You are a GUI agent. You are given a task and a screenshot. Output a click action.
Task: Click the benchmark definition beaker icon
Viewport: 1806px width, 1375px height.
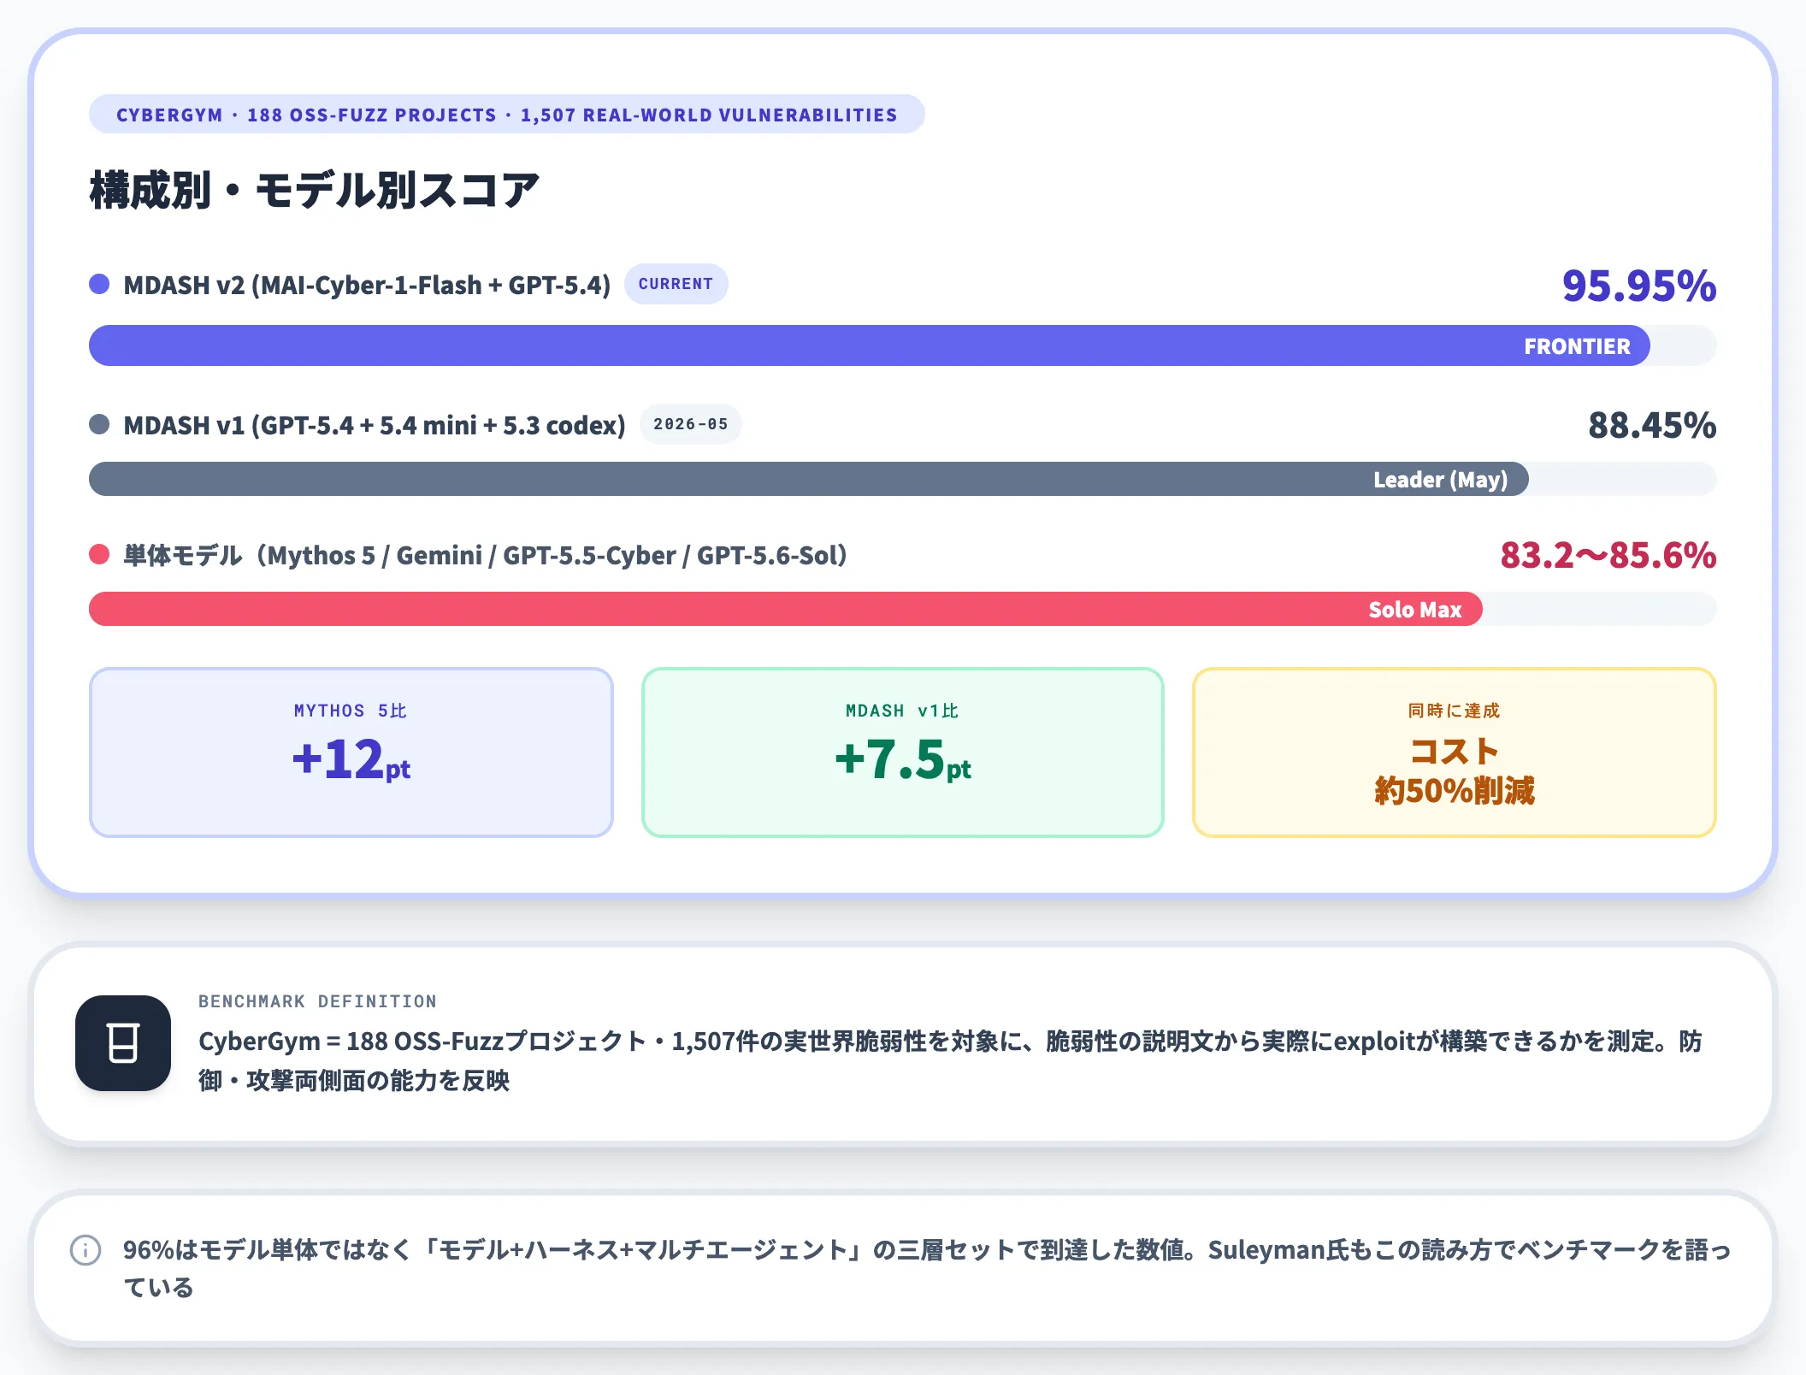[123, 1042]
